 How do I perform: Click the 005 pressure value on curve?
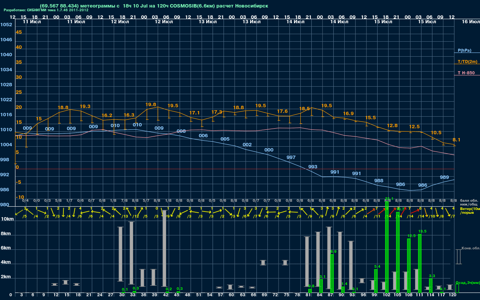click(225, 139)
